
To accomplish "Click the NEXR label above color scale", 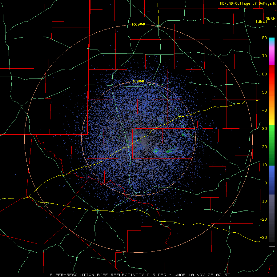I will click(270, 18).
